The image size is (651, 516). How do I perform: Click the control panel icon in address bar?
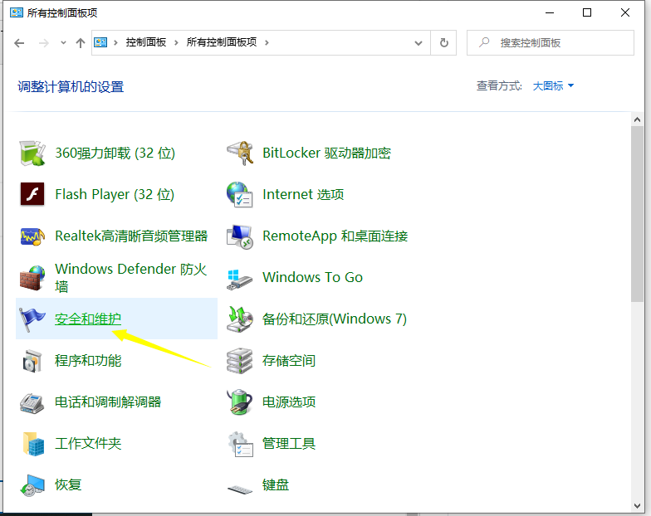(100, 42)
